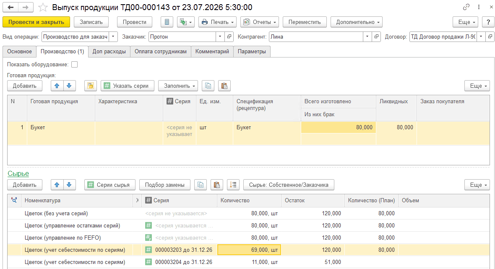Click Подбор замены button
Screen dimensions: 495x269
click(x=165, y=185)
